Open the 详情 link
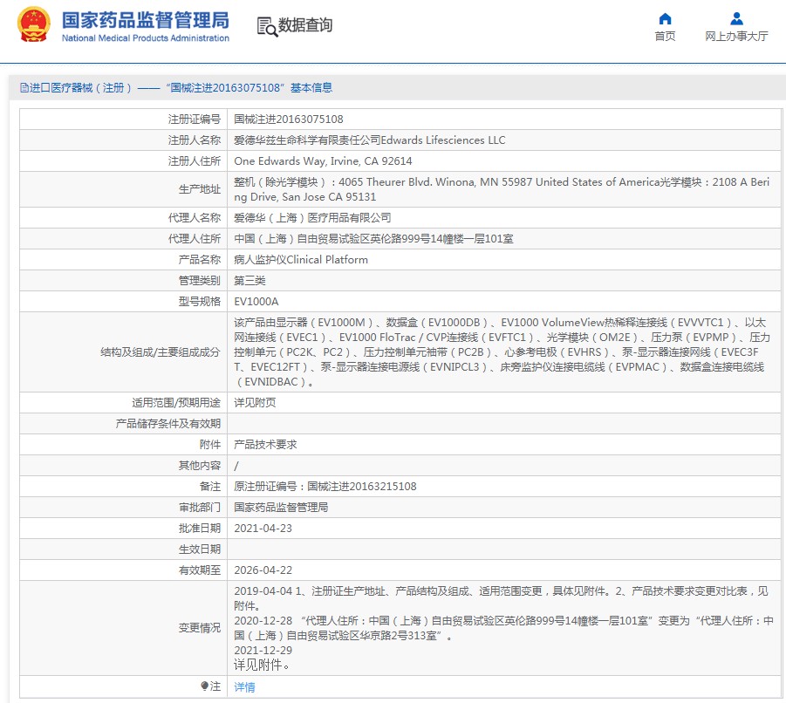 point(244,687)
